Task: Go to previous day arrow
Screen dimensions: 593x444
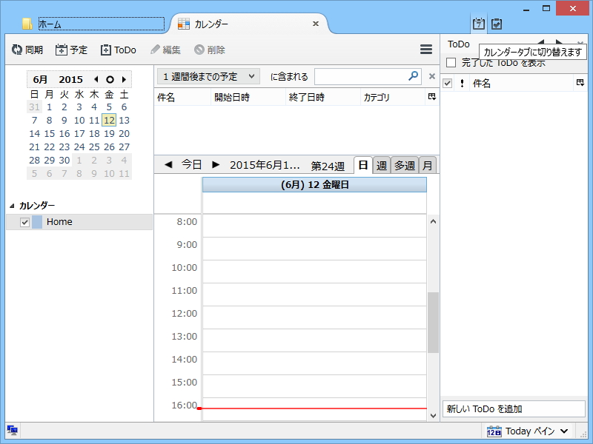Action: pos(168,164)
